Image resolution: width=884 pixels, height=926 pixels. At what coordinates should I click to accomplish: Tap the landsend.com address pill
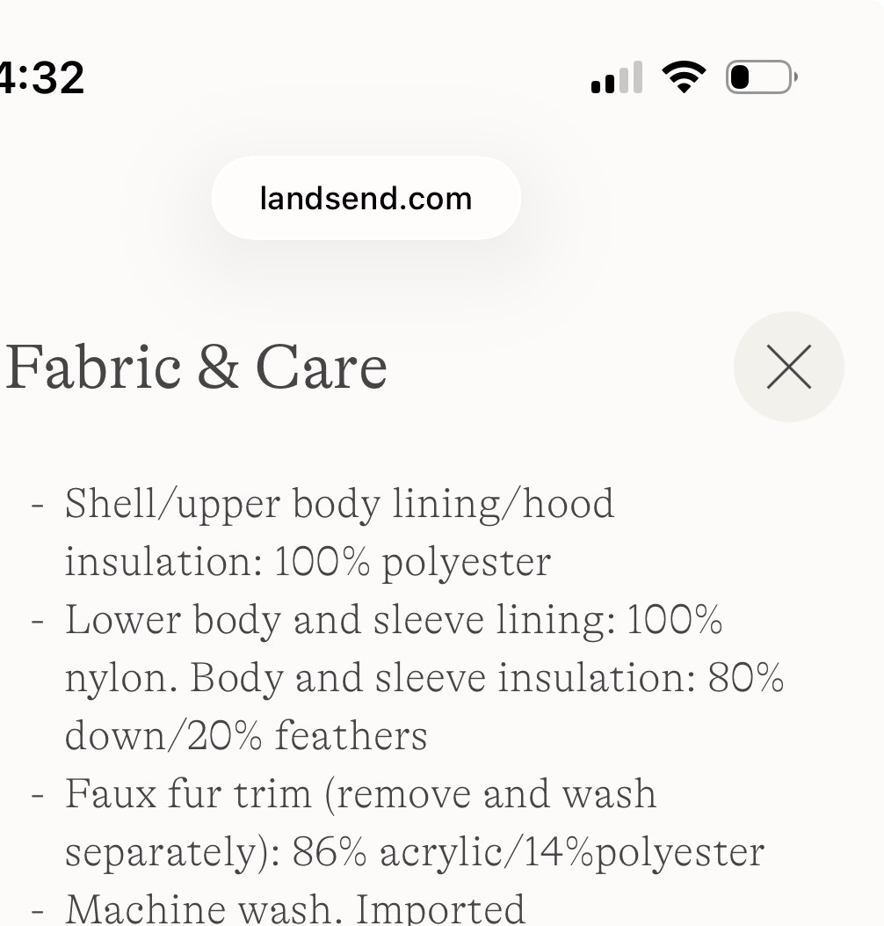tap(366, 199)
